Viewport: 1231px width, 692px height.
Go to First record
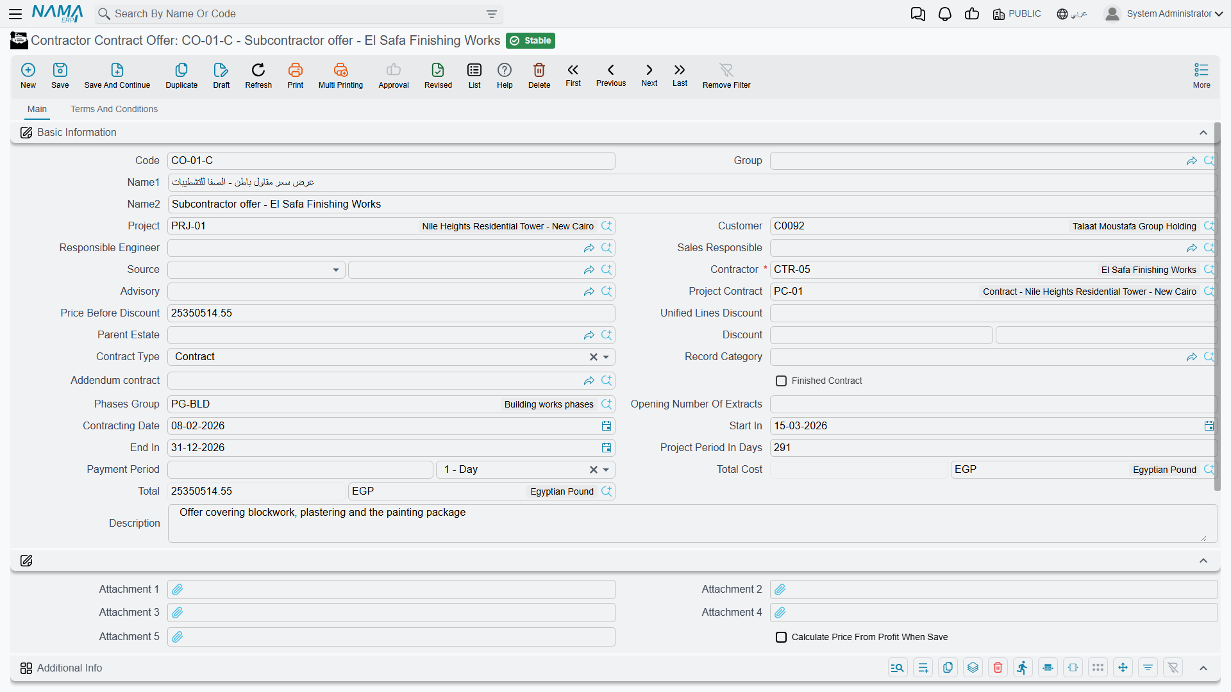click(573, 75)
